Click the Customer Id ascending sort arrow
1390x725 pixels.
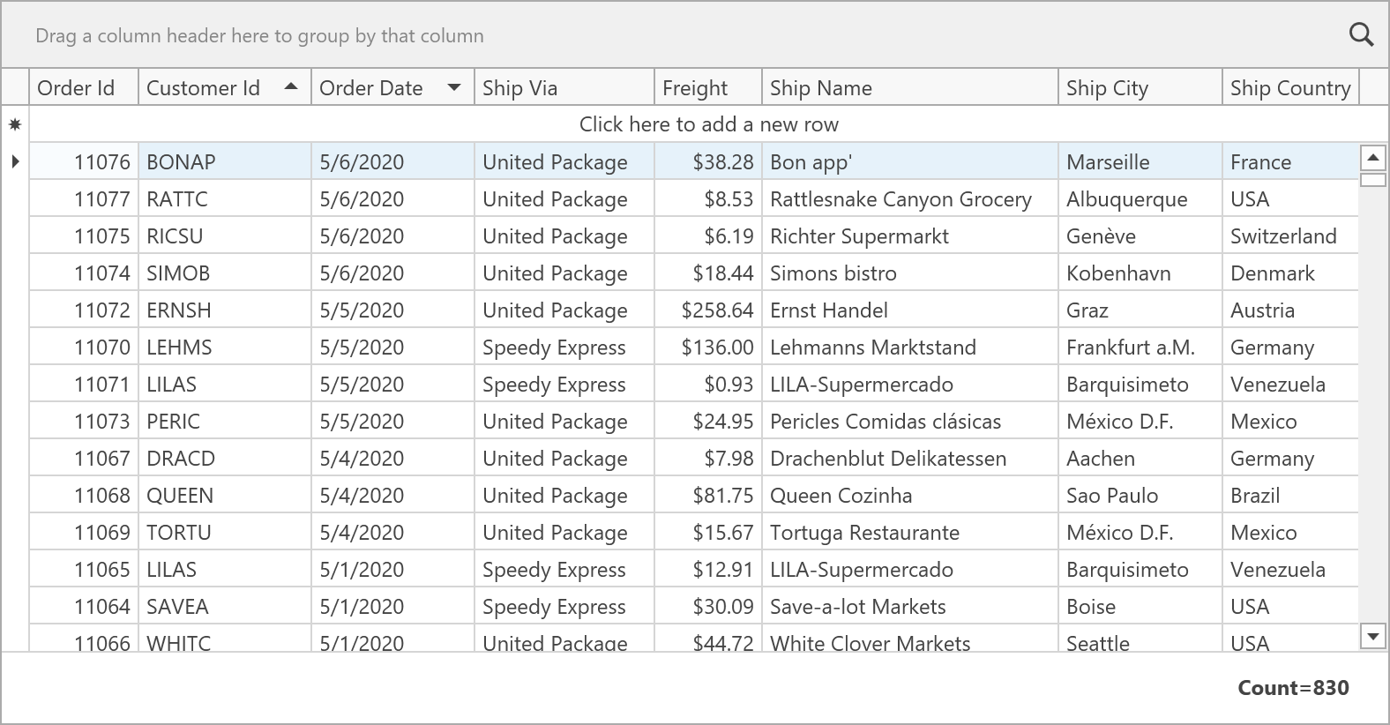click(x=290, y=87)
